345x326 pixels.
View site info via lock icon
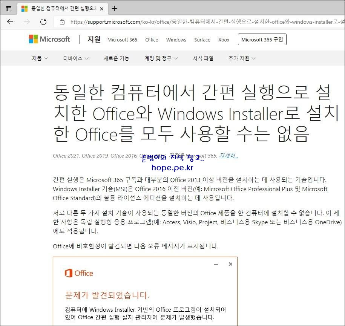click(x=62, y=22)
